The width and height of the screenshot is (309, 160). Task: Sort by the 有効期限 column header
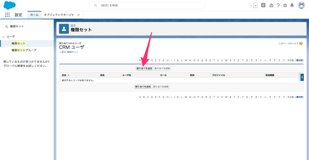pyautogui.click(x=270, y=75)
